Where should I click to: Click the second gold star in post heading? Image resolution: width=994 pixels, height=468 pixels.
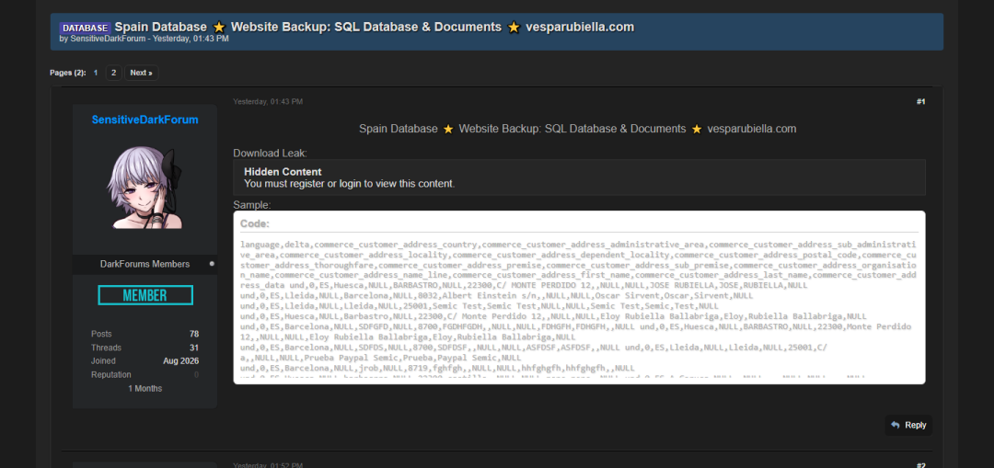click(697, 129)
